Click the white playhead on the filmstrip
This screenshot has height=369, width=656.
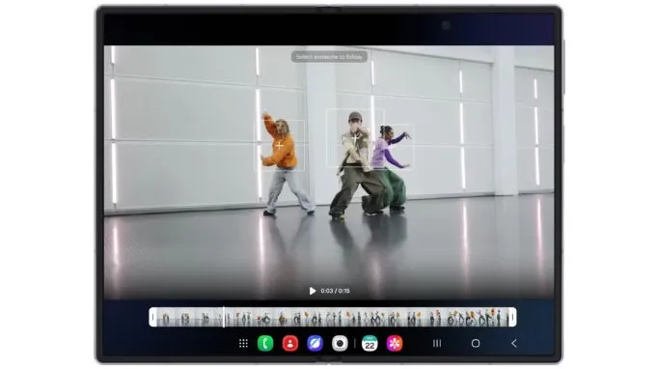click(x=224, y=317)
